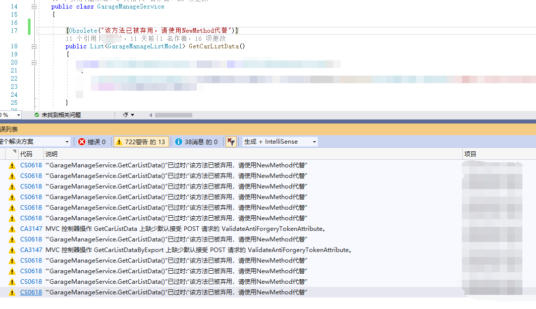Image resolution: width=536 pixels, height=309 pixels.
Task: Collapse the GetCarListData method at line 18
Action: click(34, 46)
